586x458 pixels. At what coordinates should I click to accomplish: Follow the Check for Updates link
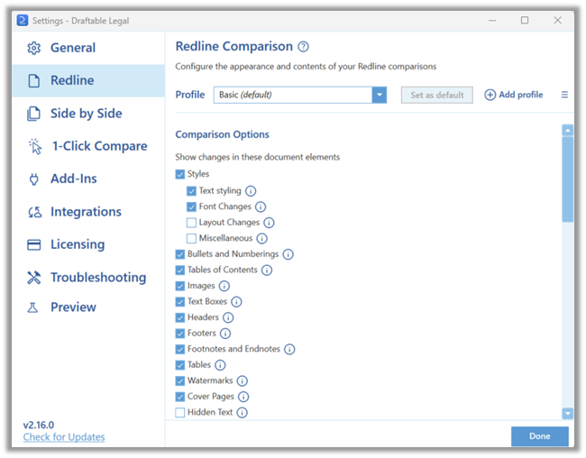tap(64, 437)
